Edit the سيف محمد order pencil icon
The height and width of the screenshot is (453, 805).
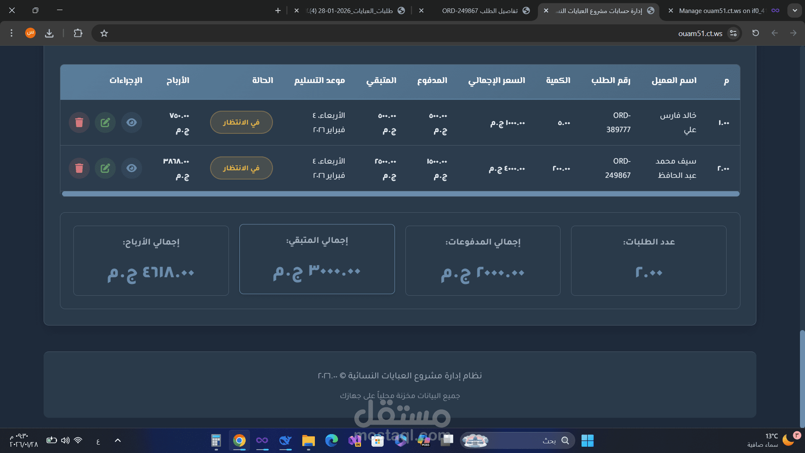pos(105,168)
